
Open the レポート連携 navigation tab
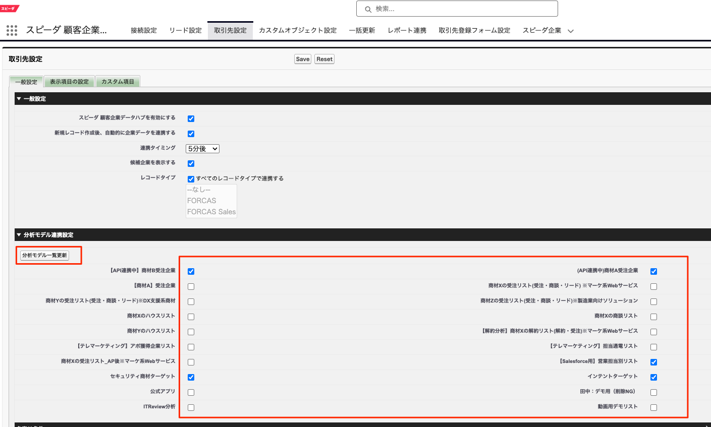tap(407, 30)
